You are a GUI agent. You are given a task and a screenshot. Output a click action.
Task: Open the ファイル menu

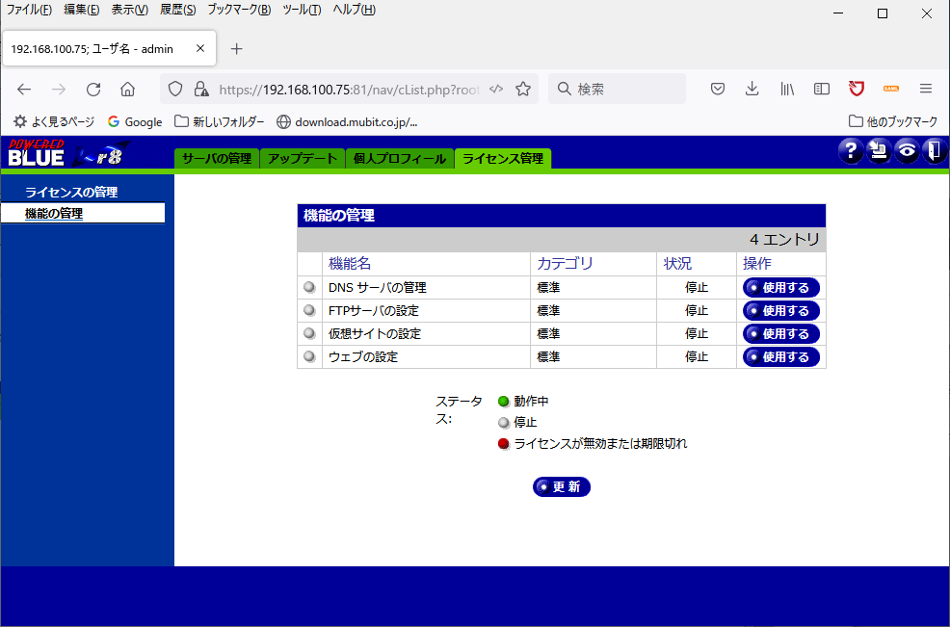coord(29,10)
